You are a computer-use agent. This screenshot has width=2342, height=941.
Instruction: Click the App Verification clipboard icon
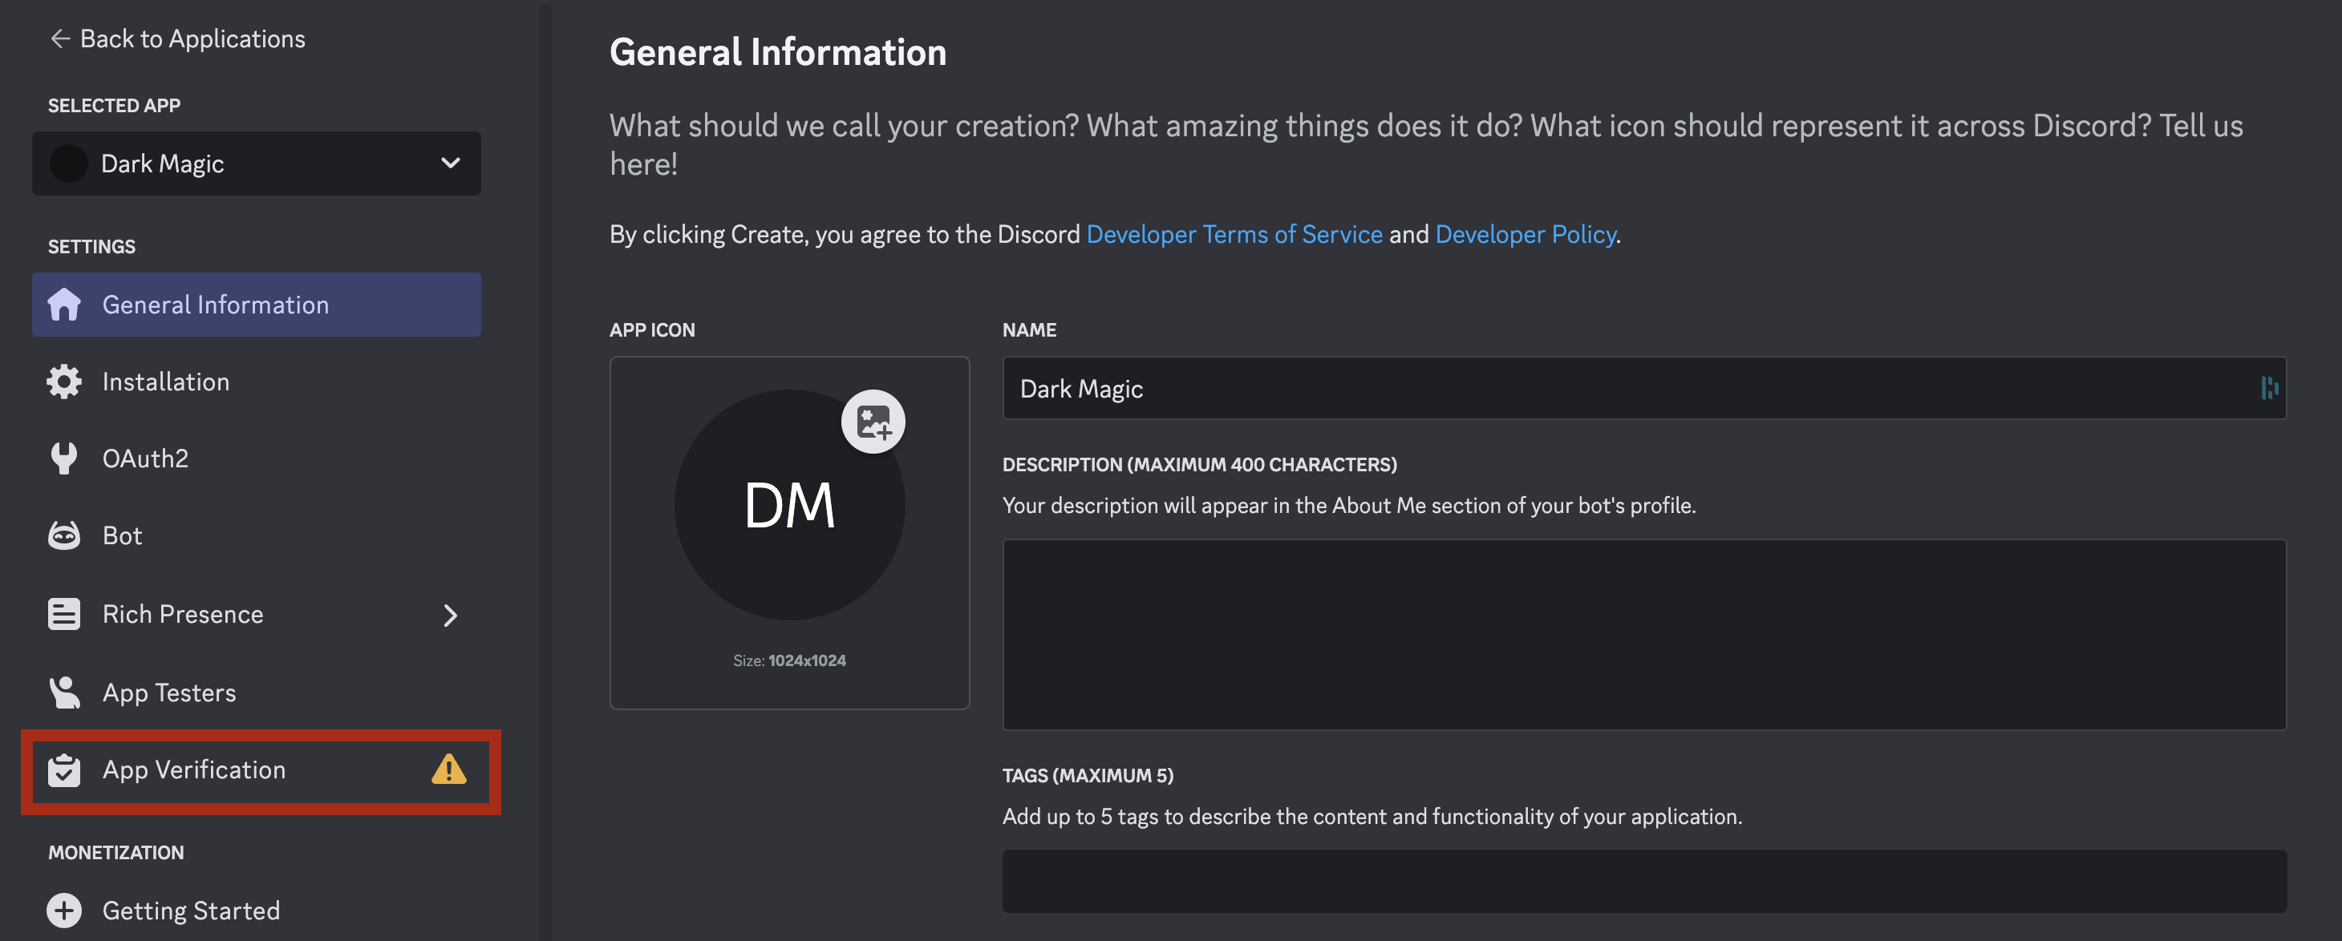coord(63,770)
